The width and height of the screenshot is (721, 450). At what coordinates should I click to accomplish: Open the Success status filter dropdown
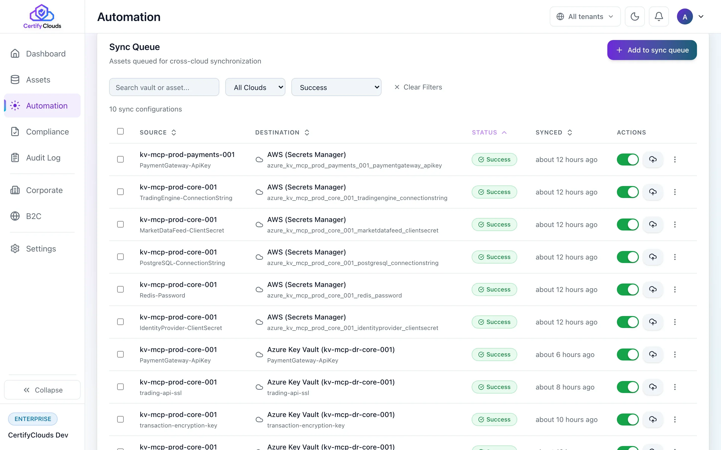[336, 87]
